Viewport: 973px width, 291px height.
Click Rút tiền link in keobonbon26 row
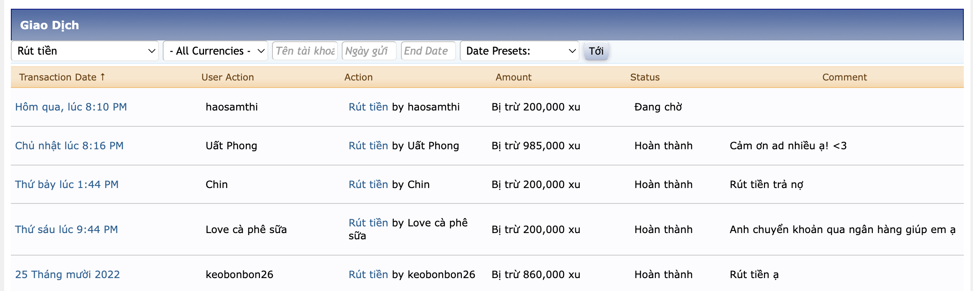pos(368,275)
